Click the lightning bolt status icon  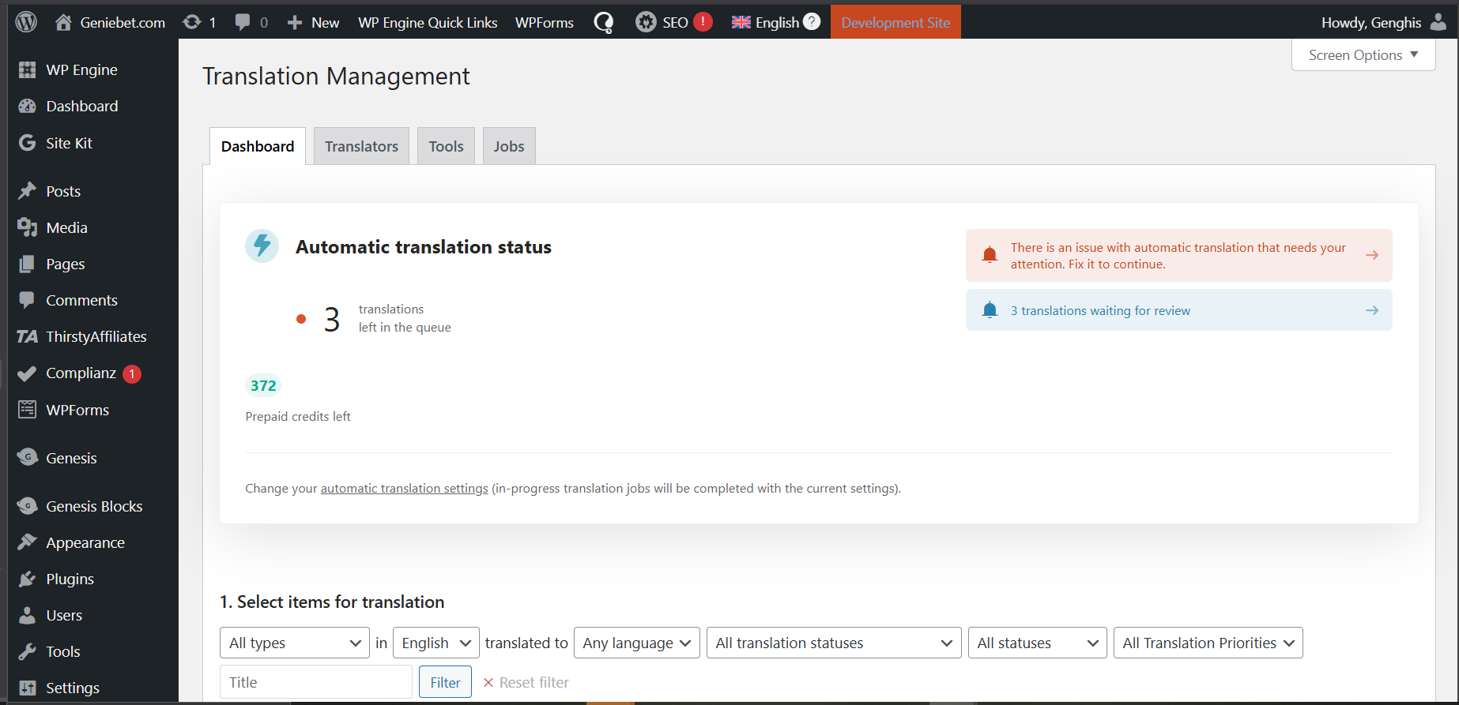click(262, 246)
